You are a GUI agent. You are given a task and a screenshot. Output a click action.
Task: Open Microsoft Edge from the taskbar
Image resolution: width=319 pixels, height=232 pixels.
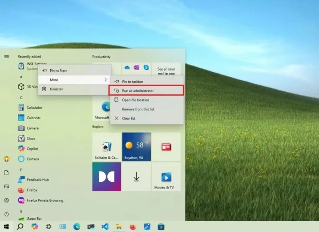[x=77, y=226]
